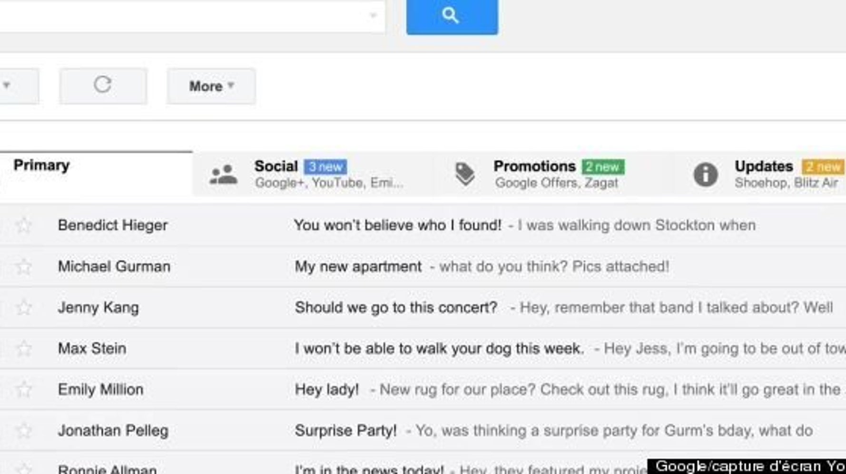Open the selection dropdown caret on the toolbar
This screenshot has height=474, width=846.
[7, 86]
